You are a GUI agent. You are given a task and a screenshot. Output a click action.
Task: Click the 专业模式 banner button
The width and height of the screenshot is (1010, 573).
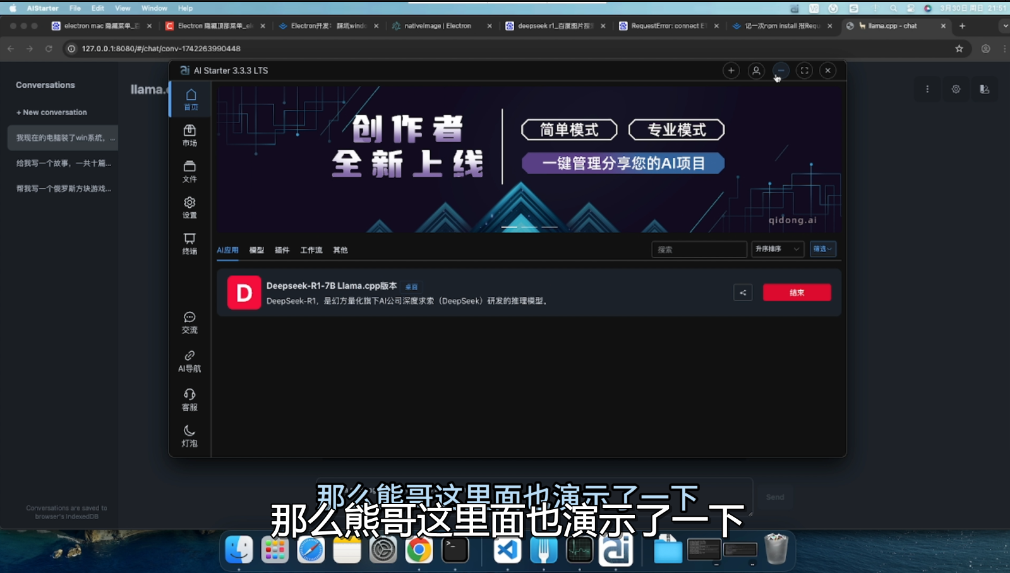coord(676,130)
